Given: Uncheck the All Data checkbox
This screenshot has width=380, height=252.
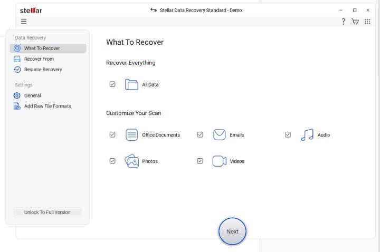Looking at the screenshot, I should 112,84.
